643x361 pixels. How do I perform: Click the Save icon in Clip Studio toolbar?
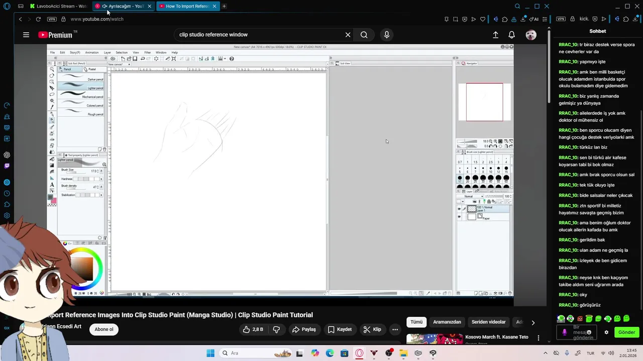point(135,59)
